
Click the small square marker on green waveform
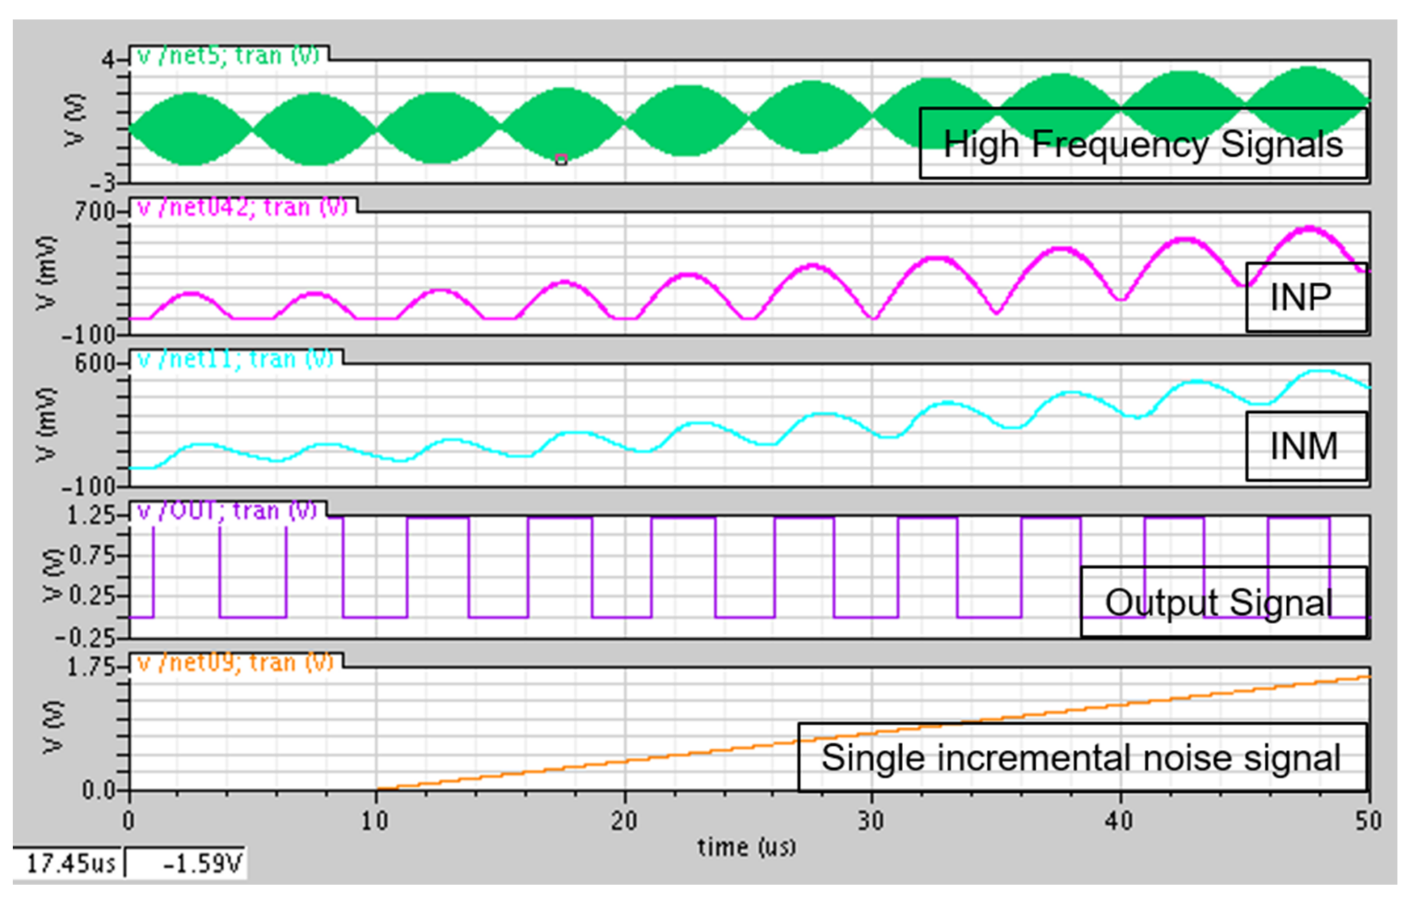coord(561,159)
